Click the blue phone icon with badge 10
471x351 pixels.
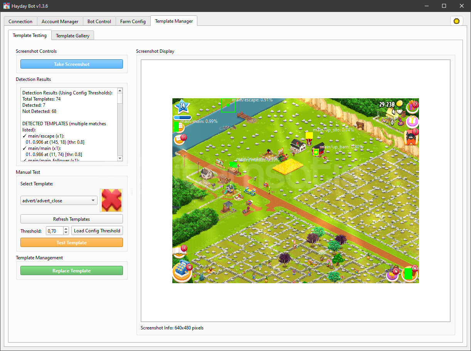coord(182,271)
